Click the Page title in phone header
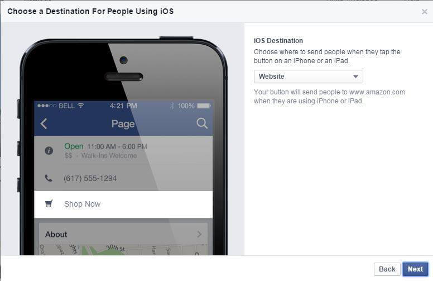Viewport: 433px width, 281px height. 123,124
